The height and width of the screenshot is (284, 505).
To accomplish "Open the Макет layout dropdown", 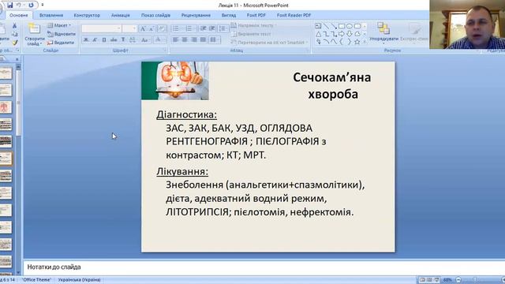I will pyautogui.click(x=59, y=25).
